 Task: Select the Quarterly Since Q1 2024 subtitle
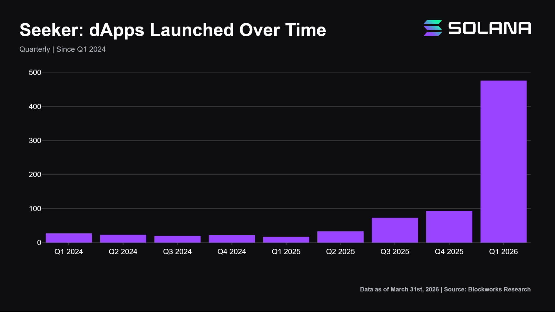coord(62,49)
